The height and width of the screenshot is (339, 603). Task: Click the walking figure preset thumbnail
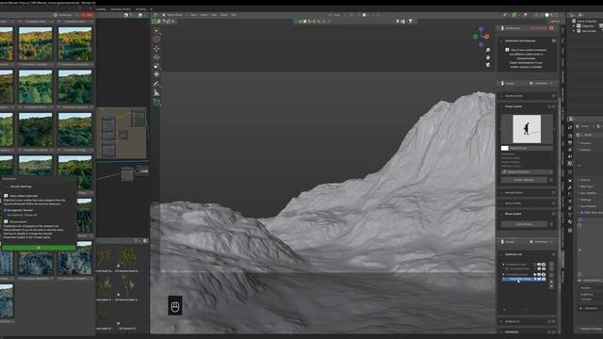[x=527, y=129]
